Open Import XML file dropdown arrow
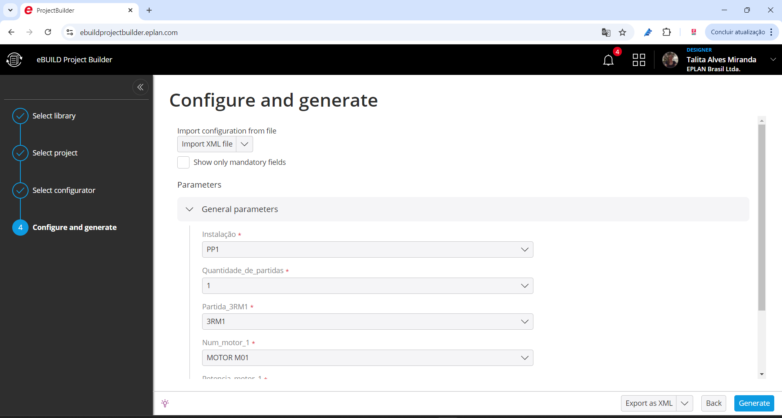Screen dimensions: 782x418 [x=245, y=144]
